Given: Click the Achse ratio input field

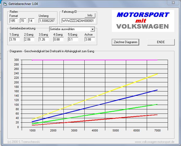Looking at the screenshot, I should (90, 39).
